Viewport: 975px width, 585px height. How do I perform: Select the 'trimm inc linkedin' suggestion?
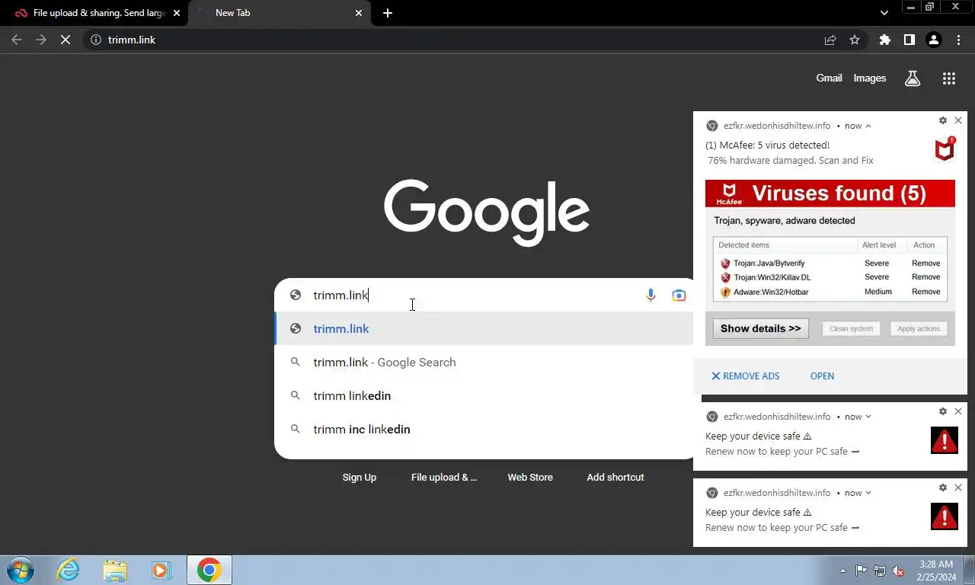click(x=484, y=430)
